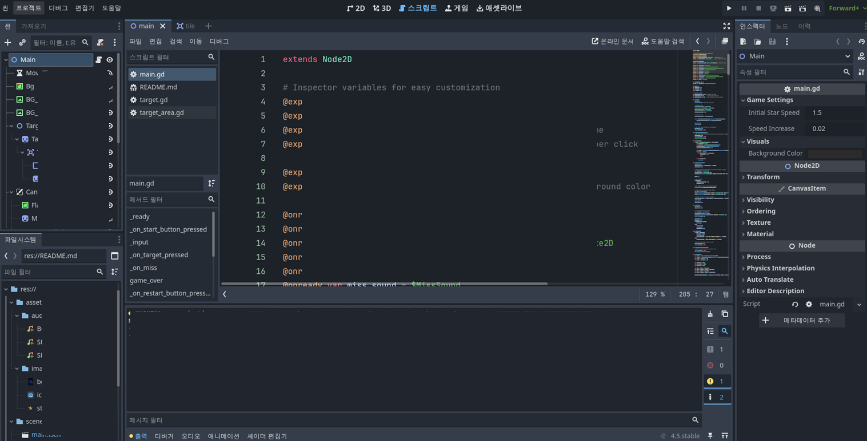The image size is (867, 441).
Task: Switch to the 스크립트 workspace
Action: tap(418, 8)
